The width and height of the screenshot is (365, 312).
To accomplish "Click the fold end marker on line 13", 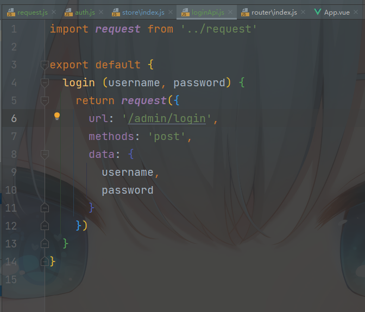I will tap(45, 244).
